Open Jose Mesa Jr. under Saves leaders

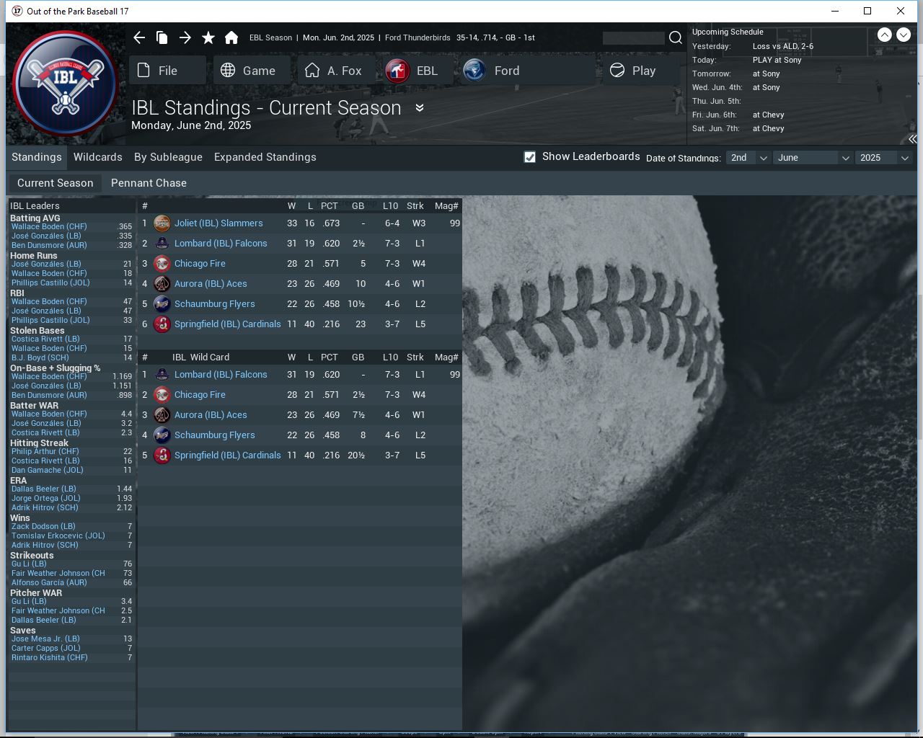click(x=45, y=639)
